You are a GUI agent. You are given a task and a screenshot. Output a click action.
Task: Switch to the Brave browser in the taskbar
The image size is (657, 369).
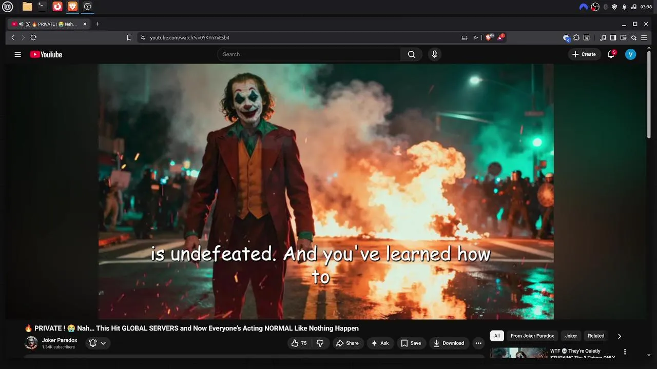coord(72,7)
